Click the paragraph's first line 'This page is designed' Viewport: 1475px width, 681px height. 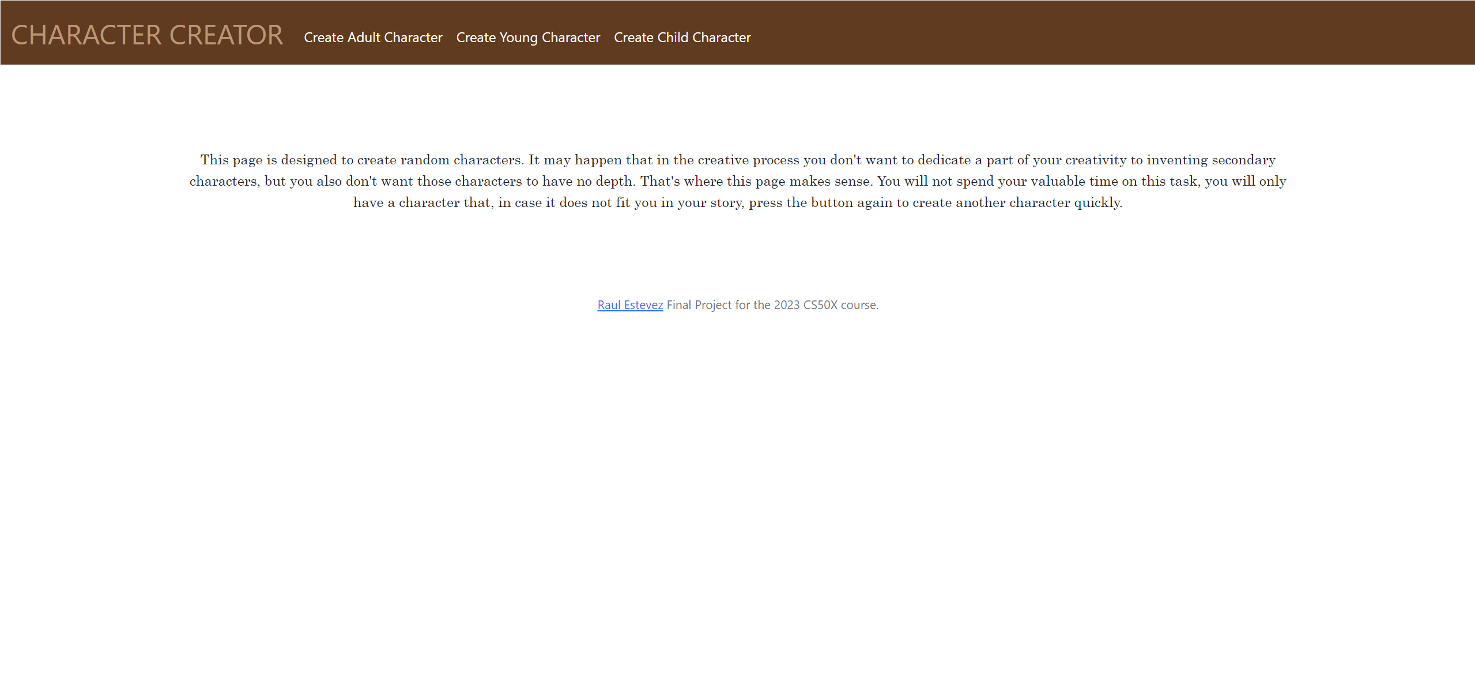click(x=268, y=160)
